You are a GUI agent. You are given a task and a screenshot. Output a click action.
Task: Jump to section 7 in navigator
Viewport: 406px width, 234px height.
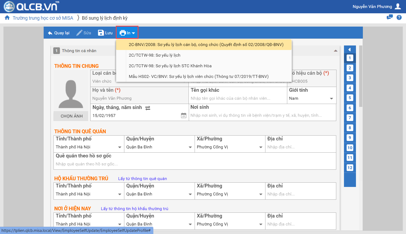pyautogui.click(x=350, y=118)
